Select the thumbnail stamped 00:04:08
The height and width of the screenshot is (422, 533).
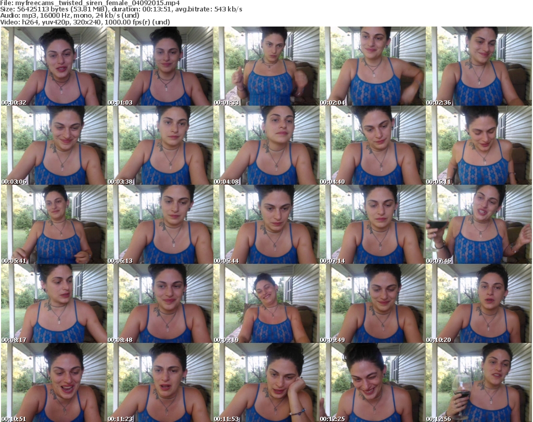tap(266, 145)
